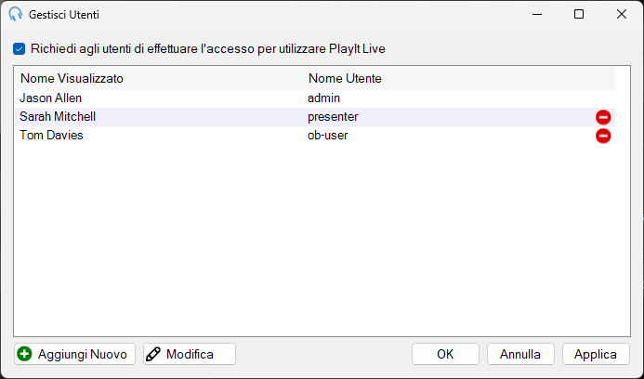Screen dimensions: 644x379
Task: Select the Jason Allen user row
Action: [315, 98]
